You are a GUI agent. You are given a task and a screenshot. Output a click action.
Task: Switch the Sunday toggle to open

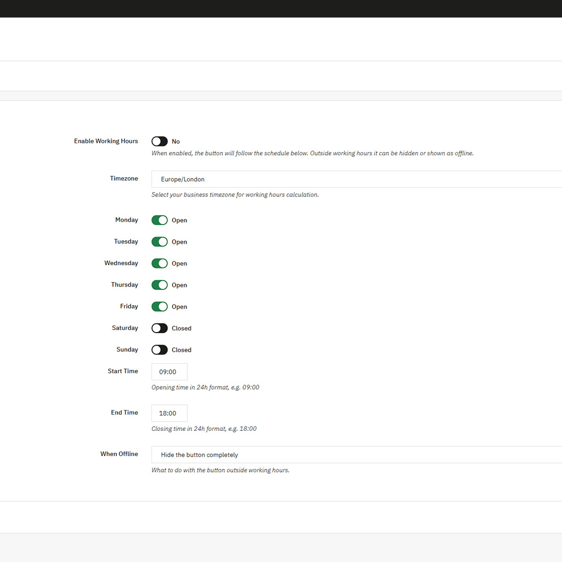pyautogui.click(x=159, y=350)
